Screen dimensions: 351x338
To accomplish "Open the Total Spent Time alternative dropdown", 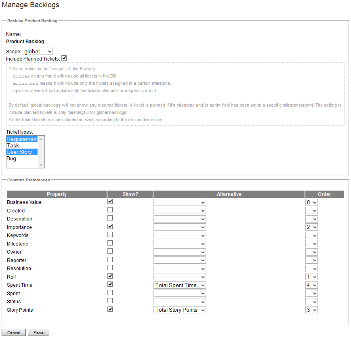I will 180,286.
